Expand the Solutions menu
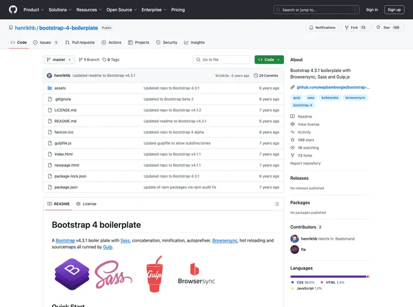 pos(60,10)
